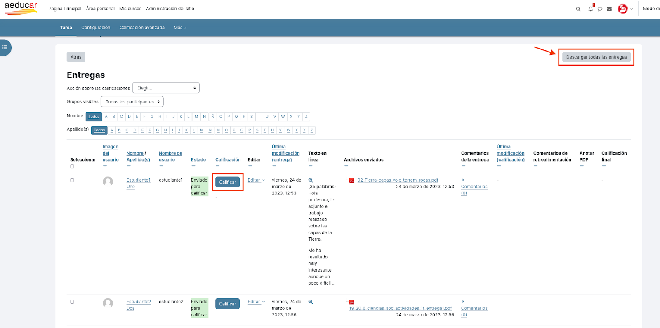Screen dimensions: 660x328
Task: Click Descargar todas las entregas button
Action: pos(596,57)
